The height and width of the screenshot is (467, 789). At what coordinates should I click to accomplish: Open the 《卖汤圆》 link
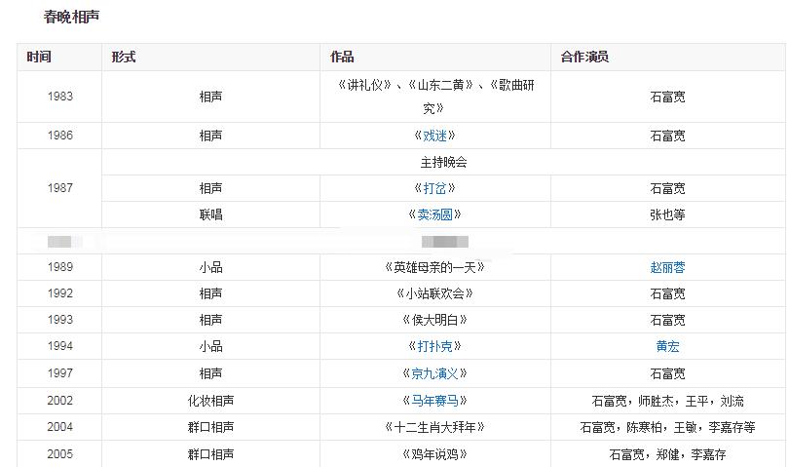[434, 214]
